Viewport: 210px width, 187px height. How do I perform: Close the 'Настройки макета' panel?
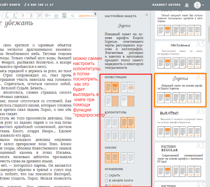[147, 15]
